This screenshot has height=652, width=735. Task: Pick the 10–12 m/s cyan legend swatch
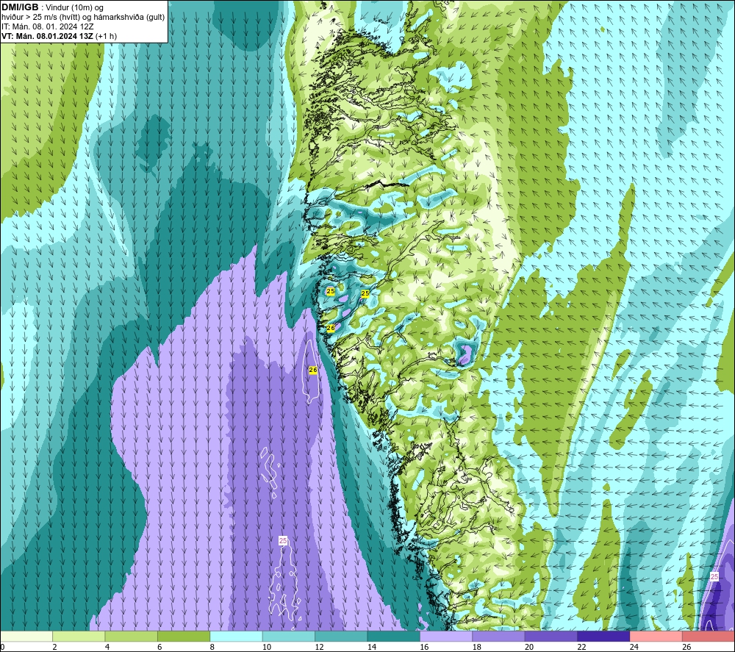[x=289, y=636]
